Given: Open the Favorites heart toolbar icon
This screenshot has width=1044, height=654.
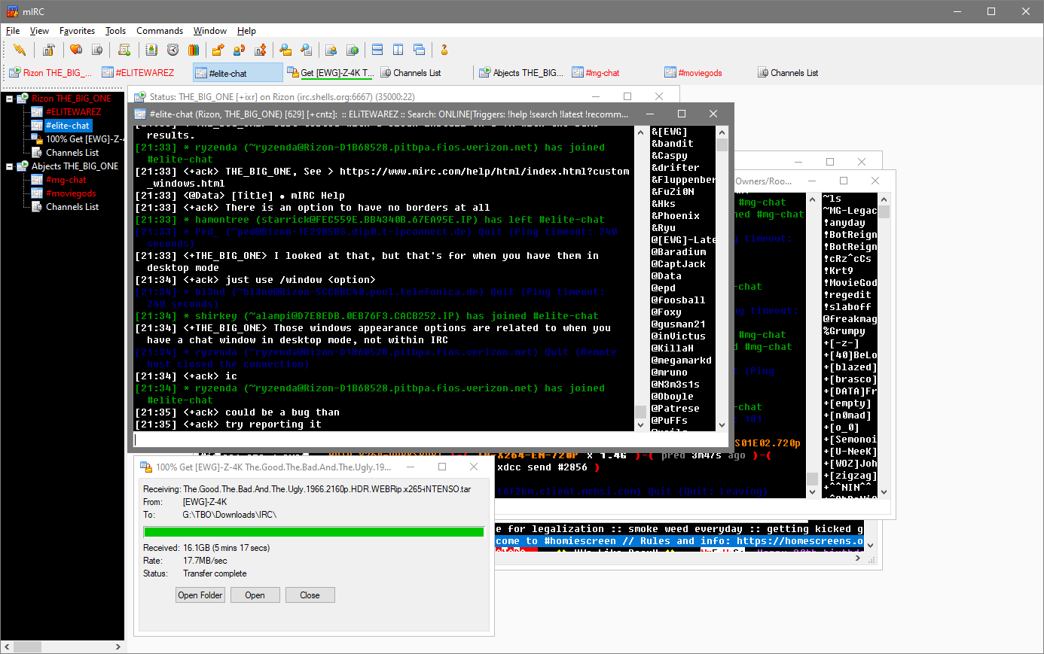Looking at the screenshot, I should [76, 50].
